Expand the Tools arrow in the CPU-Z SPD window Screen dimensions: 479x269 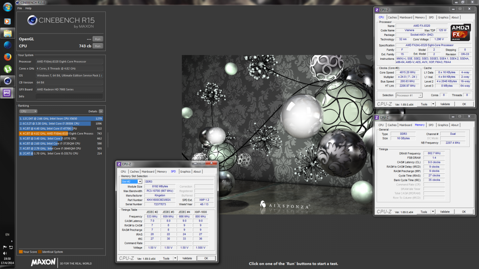(x=175, y=258)
